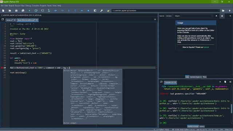This screenshot has width=233, height=131.
Task: Run cell and advance icon
Action: coord(43,11)
